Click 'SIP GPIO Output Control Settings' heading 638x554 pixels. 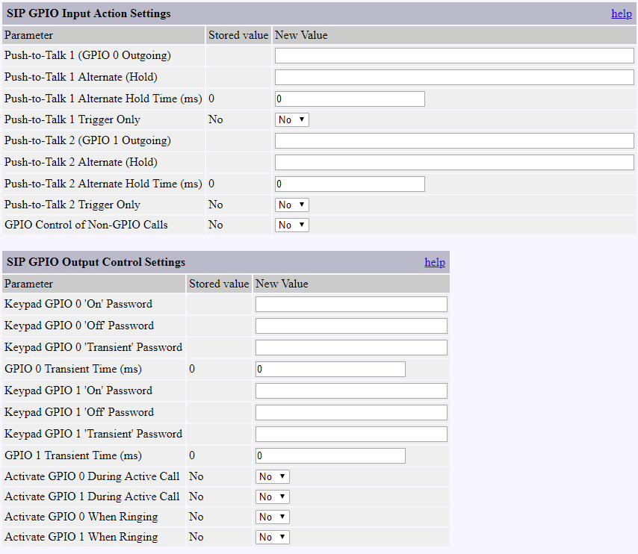click(96, 262)
